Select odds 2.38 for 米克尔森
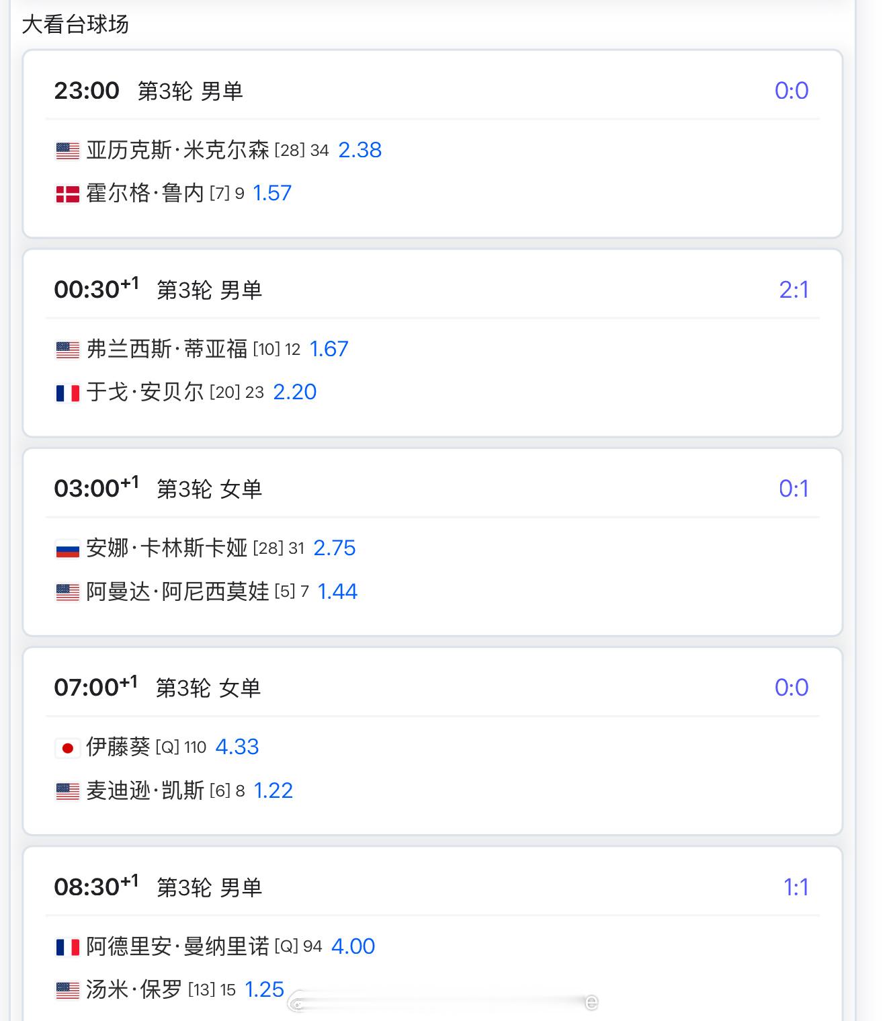 pyautogui.click(x=360, y=150)
